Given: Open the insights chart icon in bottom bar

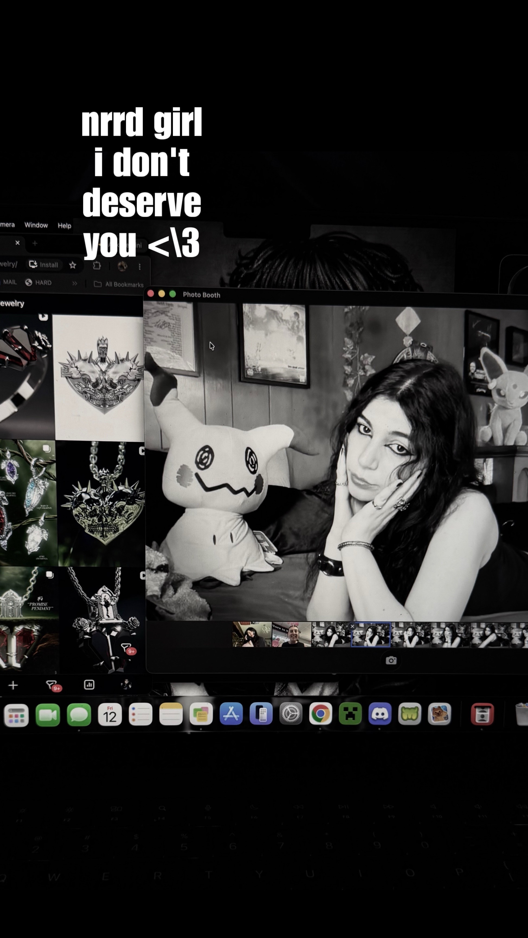Looking at the screenshot, I should [89, 685].
